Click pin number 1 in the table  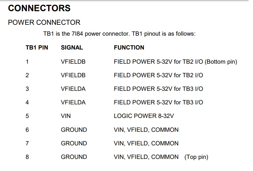pyautogui.click(x=27, y=62)
